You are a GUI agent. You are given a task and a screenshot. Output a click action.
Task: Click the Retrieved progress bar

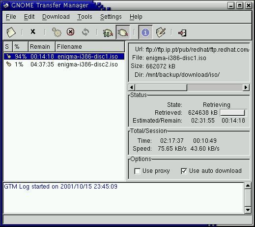233,113
